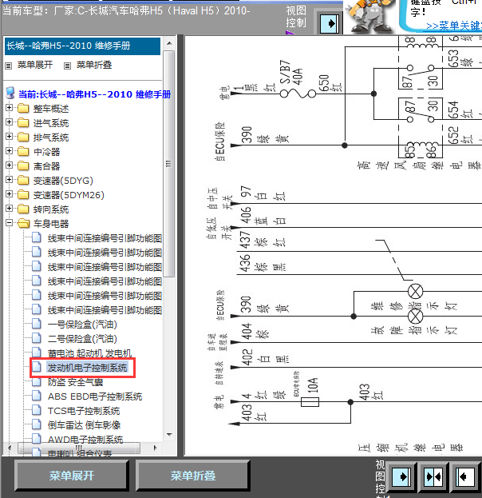Click folder icon of 转向系统
482x498 pixels.
(x=23, y=209)
